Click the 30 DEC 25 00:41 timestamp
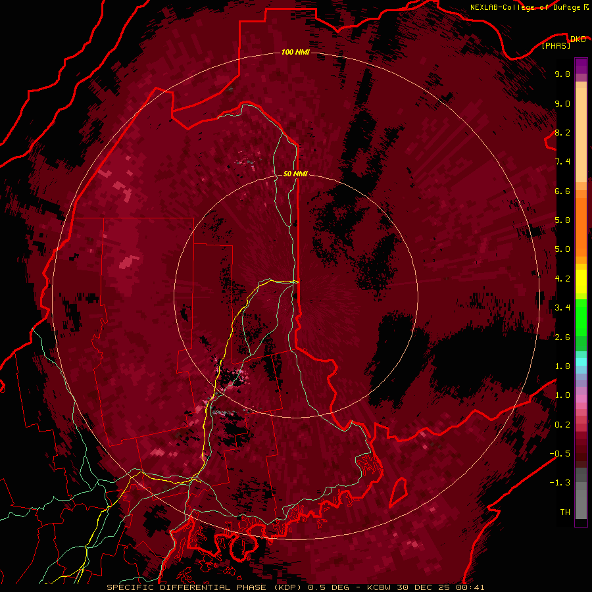The image size is (592, 592). (x=441, y=587)
